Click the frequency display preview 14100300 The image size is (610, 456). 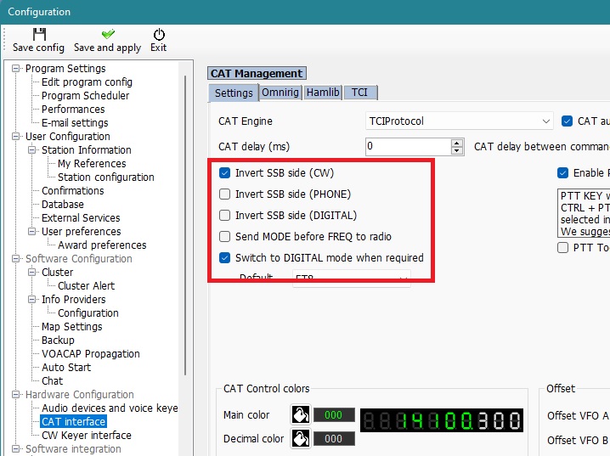pos(442,420)
